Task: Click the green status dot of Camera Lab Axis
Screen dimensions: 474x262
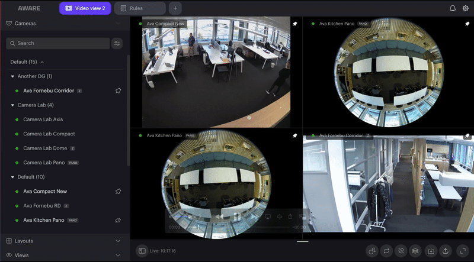Action: (17, 119)
